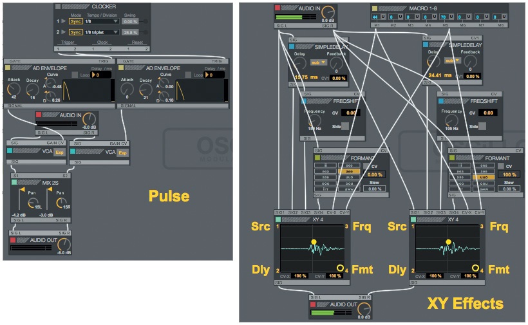
Task: Open sub dropdown on the 15.75 ms SIMPLEDELAY
Action: pyautogui.click(x=318, y=62)
